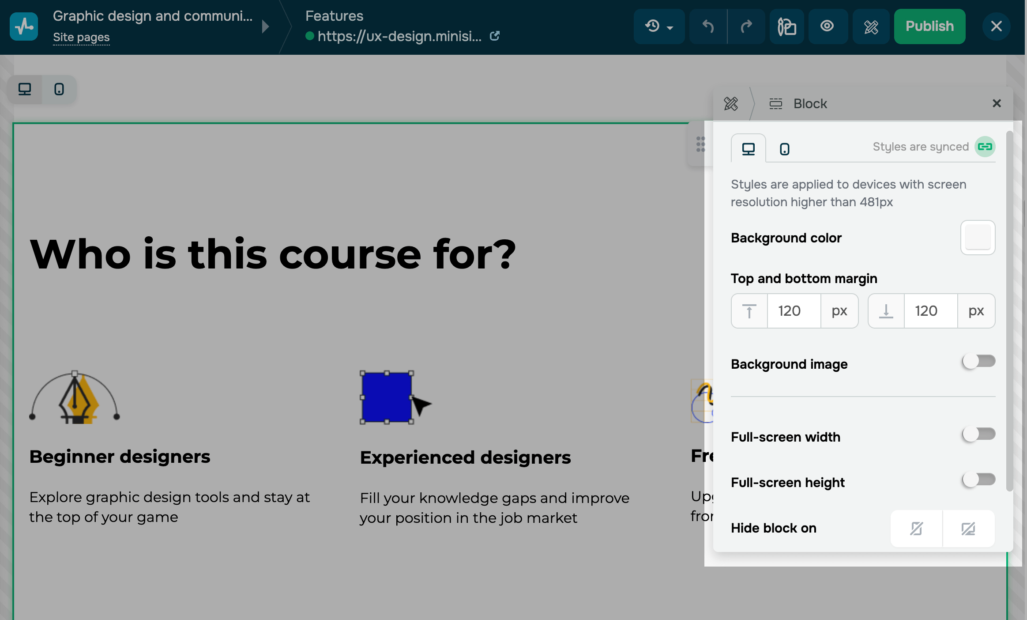Hide block on desktop icon
Image resolution: width=1027 pixels, height=620 pixels.
[968, 529]
